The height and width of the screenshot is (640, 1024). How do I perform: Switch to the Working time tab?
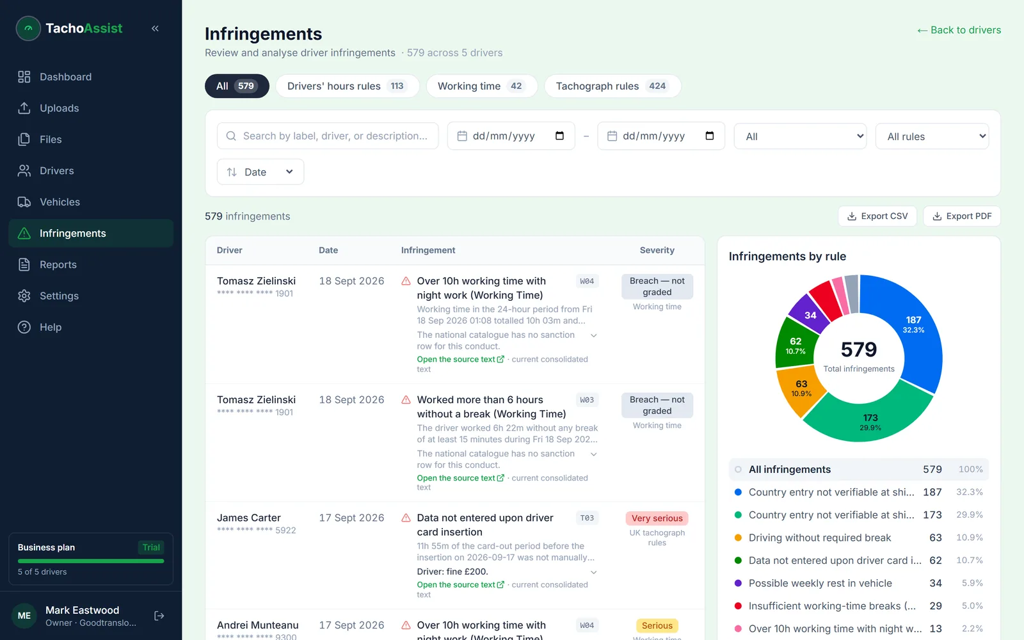(x=482, y=86)
